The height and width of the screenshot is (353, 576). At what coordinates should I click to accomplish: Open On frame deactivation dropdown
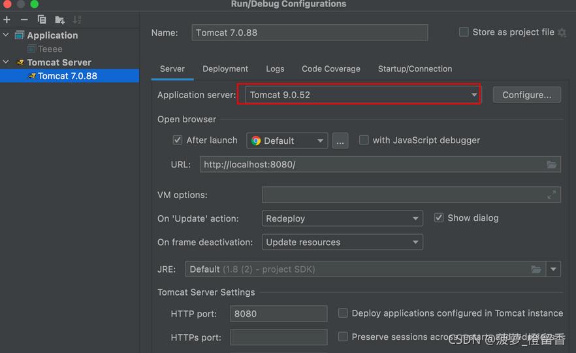click(342, 242)
